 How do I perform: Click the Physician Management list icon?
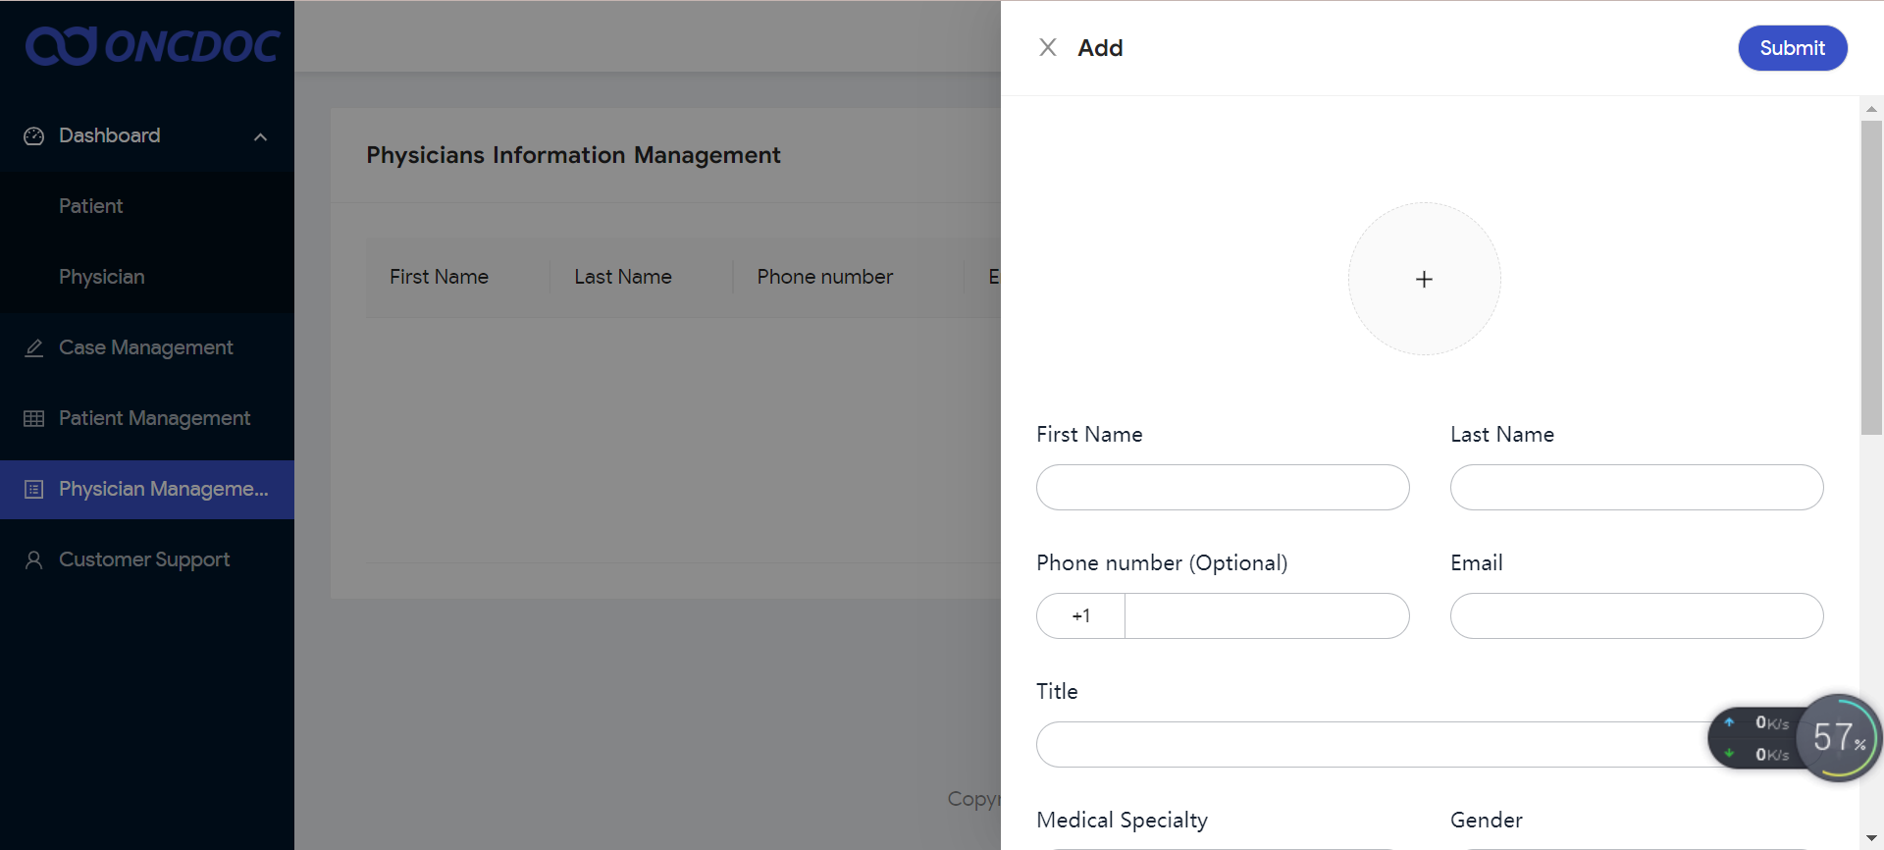coord(34,490)
